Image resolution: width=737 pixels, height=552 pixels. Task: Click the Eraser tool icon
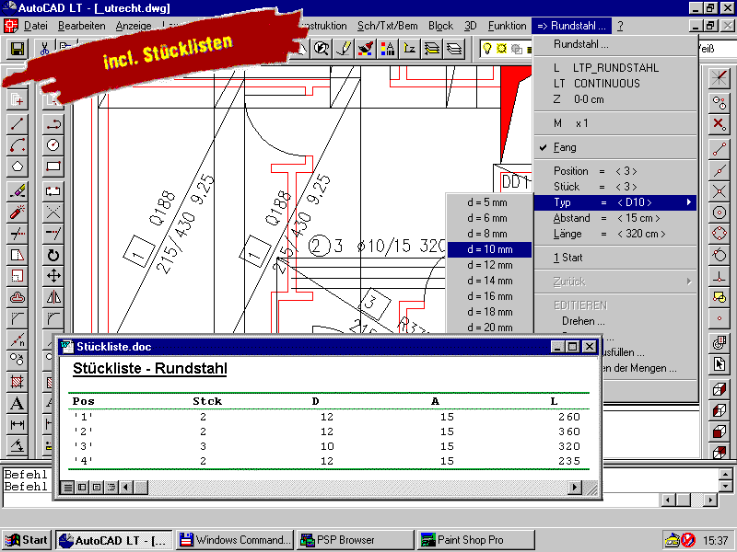[x=18, y=191]
